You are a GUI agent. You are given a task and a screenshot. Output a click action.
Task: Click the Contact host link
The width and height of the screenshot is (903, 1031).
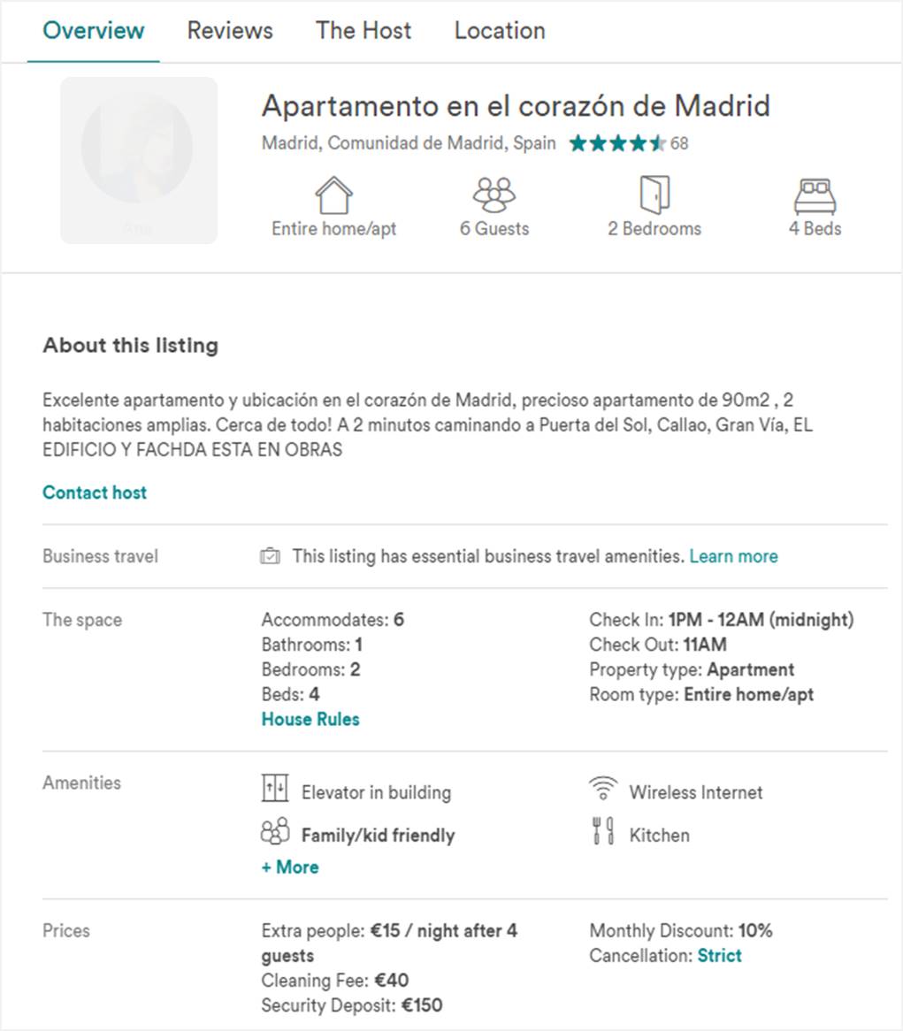pos(95,493)
